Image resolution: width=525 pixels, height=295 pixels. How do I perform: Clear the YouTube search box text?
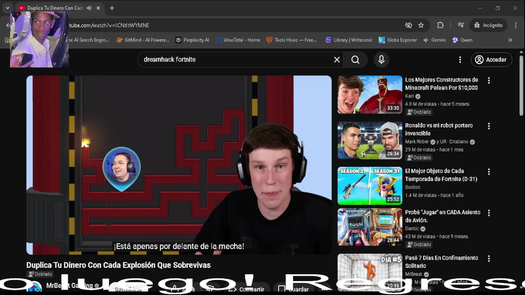337,60
